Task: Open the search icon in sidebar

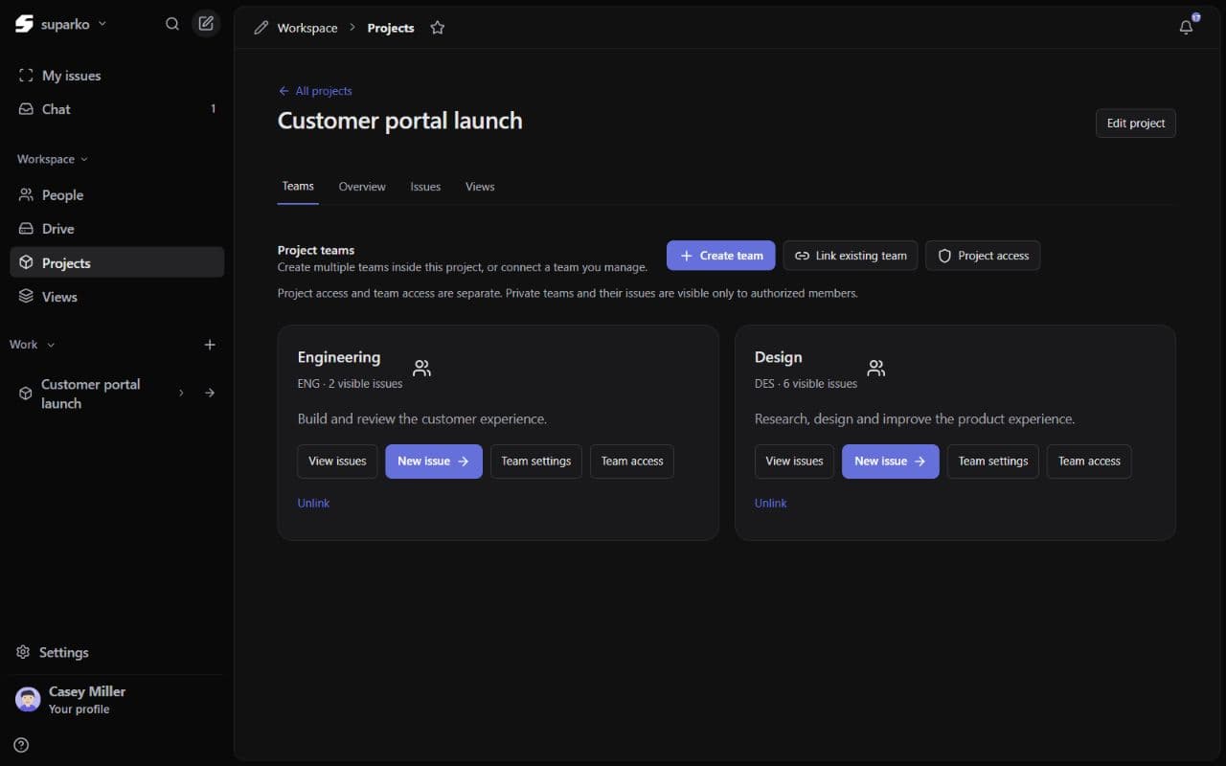Action: point(172,24)
